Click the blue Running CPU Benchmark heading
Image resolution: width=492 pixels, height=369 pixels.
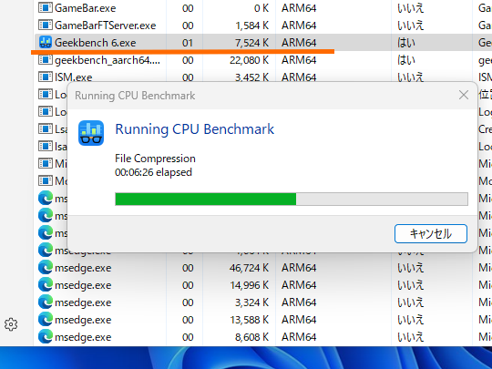coord(195,129)
